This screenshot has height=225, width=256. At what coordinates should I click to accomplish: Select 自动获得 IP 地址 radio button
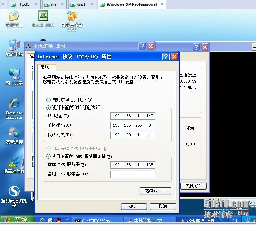point(48,100)
